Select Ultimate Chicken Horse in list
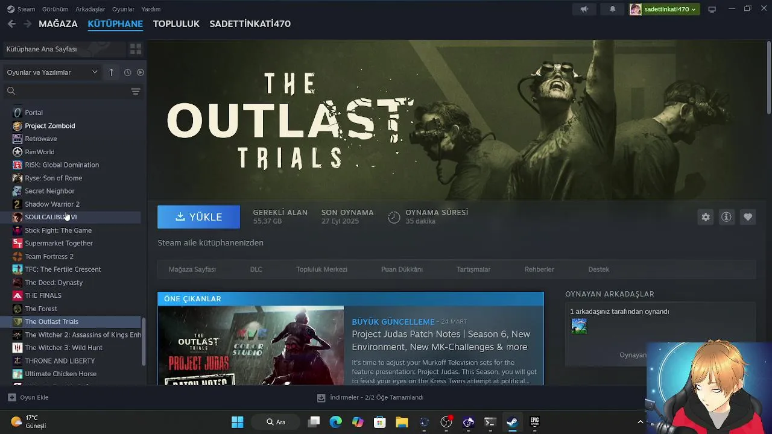772x434 pixels. 61,374
